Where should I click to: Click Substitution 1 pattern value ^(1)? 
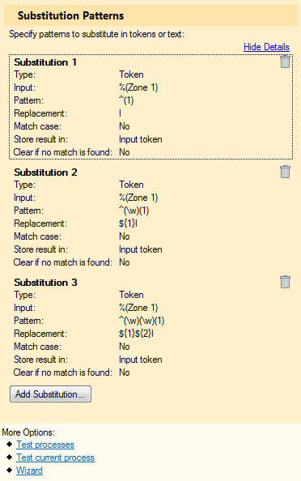pos(126,100)
